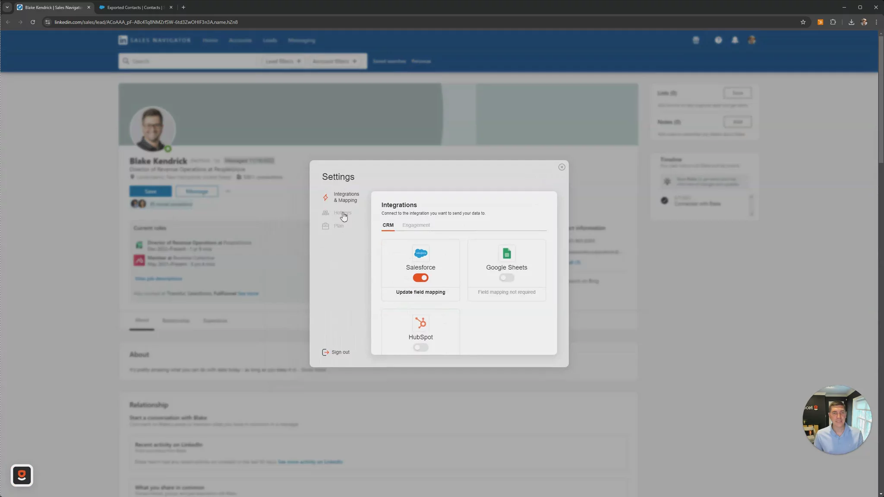Bookmark this page with the star icon
The image size is (884, 497).
coord(803,22)
